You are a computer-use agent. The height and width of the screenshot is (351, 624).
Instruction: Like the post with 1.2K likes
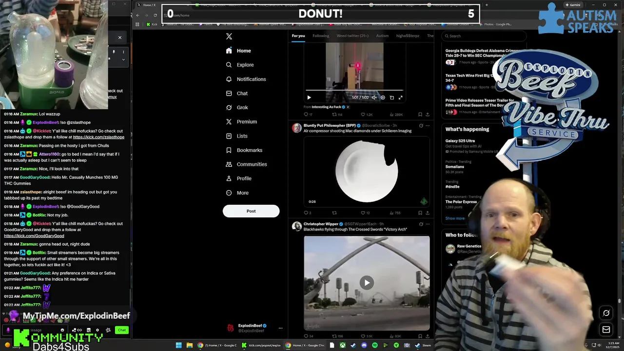[367, 115]
